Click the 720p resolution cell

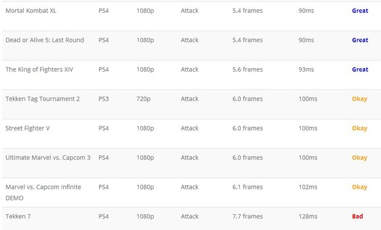(x=143, y=99)
